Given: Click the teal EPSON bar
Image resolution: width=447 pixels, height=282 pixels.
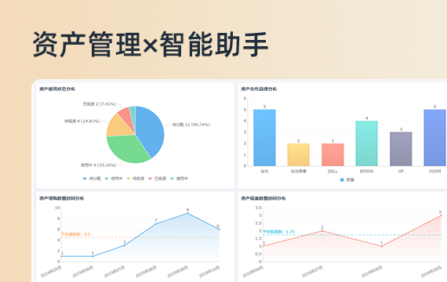Looking at the screenshot, I should [366, 143].
